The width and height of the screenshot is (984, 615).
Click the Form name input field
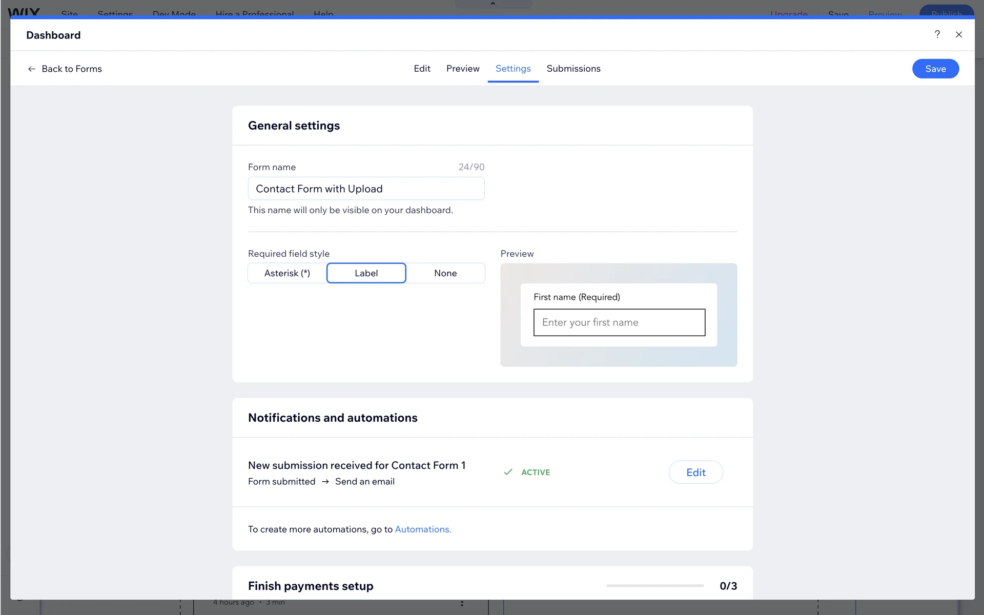click(366, 189)
